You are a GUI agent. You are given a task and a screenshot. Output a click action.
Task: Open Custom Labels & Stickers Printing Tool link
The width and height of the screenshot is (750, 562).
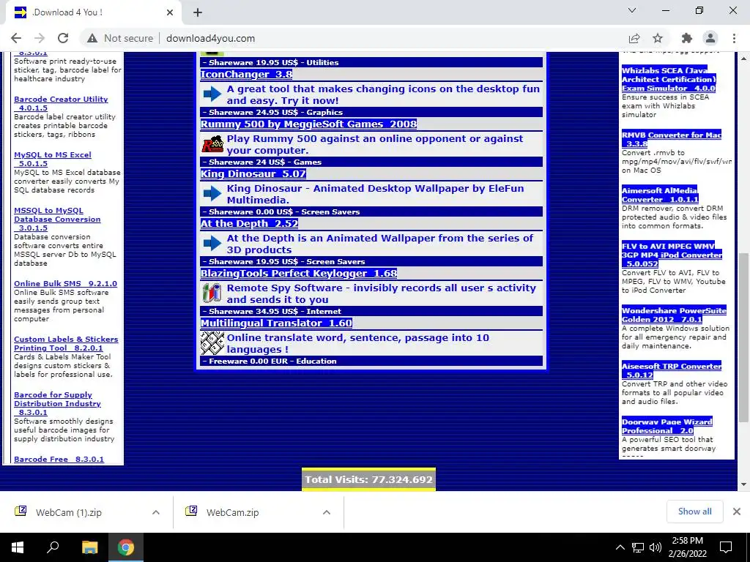tap(65, 343)
